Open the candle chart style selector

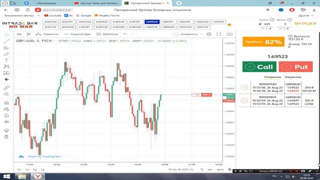[29, 34]
